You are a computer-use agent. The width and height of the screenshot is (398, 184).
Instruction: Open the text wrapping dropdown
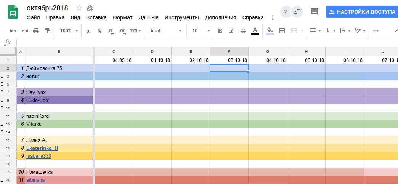pos(345,31)
